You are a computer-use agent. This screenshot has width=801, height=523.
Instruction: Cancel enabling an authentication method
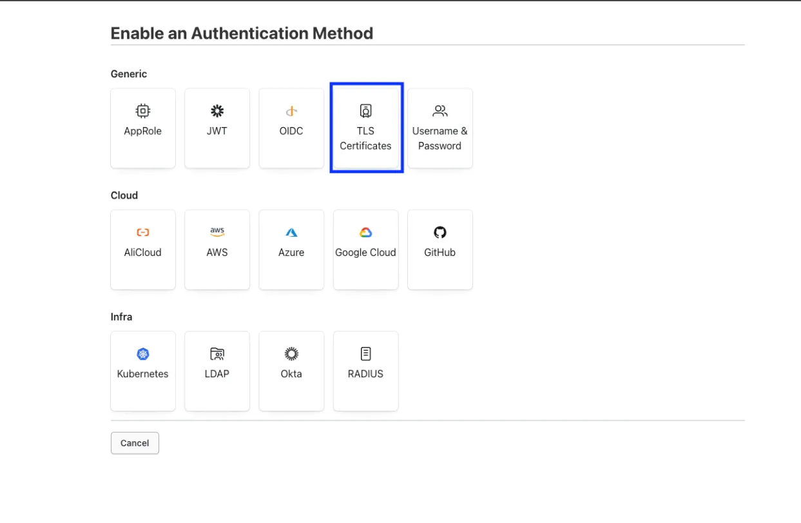click(135, 443)
